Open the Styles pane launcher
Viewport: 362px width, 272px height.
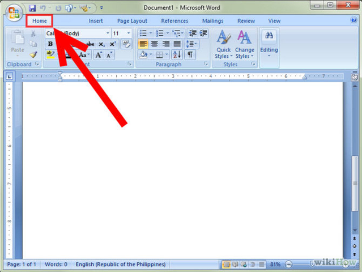pos(253,64)
